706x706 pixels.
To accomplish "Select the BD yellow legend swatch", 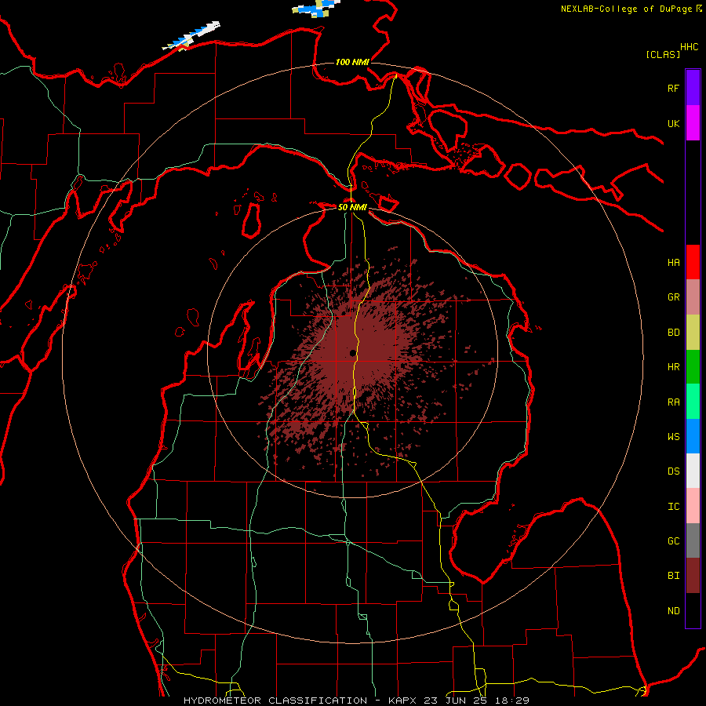I will click(x=693, y=333).
